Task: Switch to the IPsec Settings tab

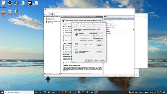Action: 96,27
